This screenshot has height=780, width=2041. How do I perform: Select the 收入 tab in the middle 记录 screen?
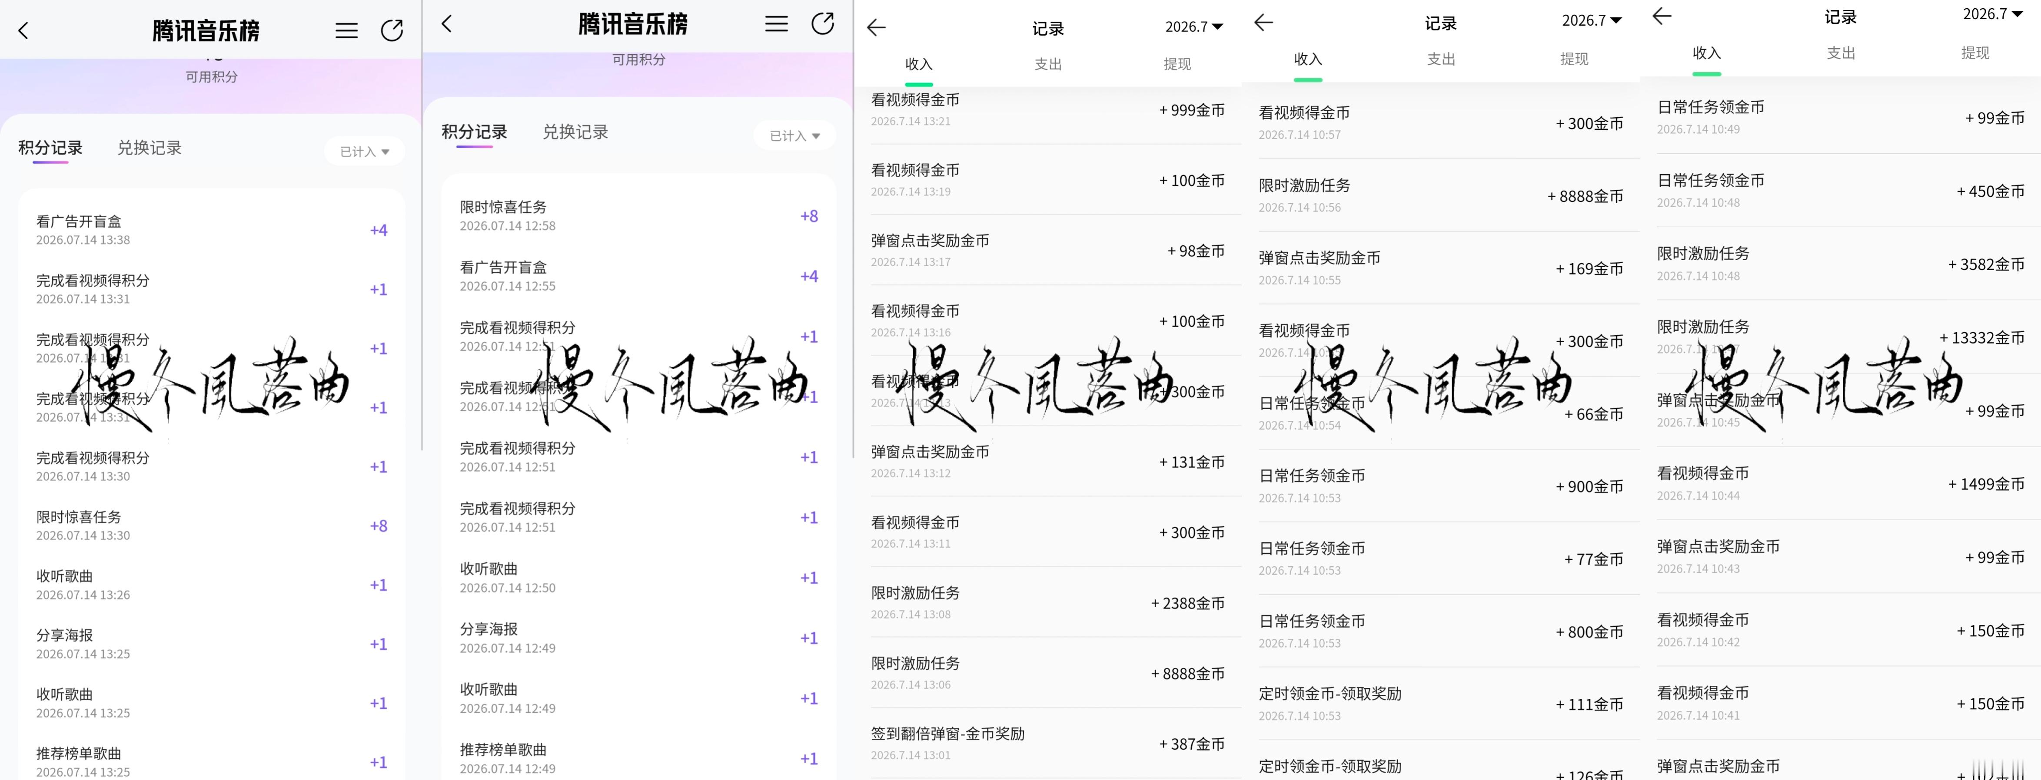919,64
